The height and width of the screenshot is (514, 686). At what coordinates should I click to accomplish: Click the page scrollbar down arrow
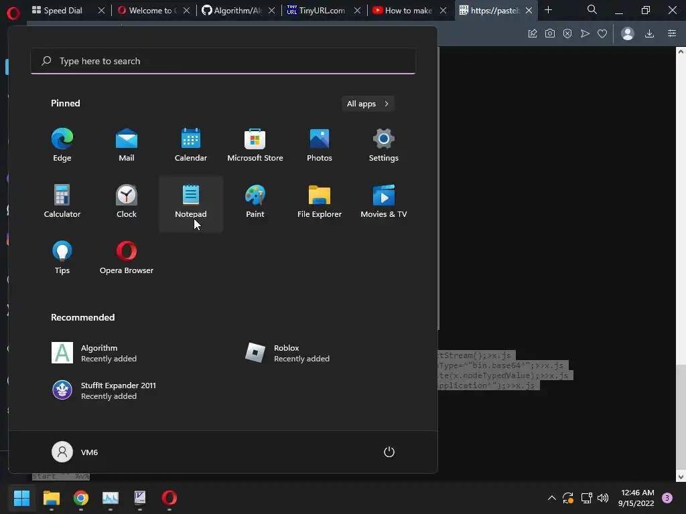click(x=681, y=477)
